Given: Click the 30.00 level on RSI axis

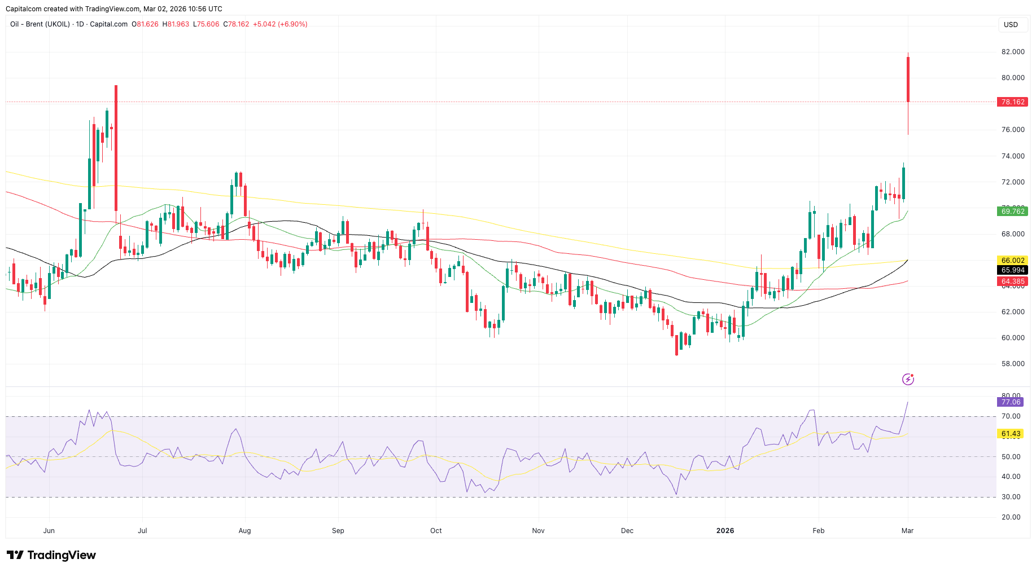Looking at the screenshot, I should [1011, 497].
